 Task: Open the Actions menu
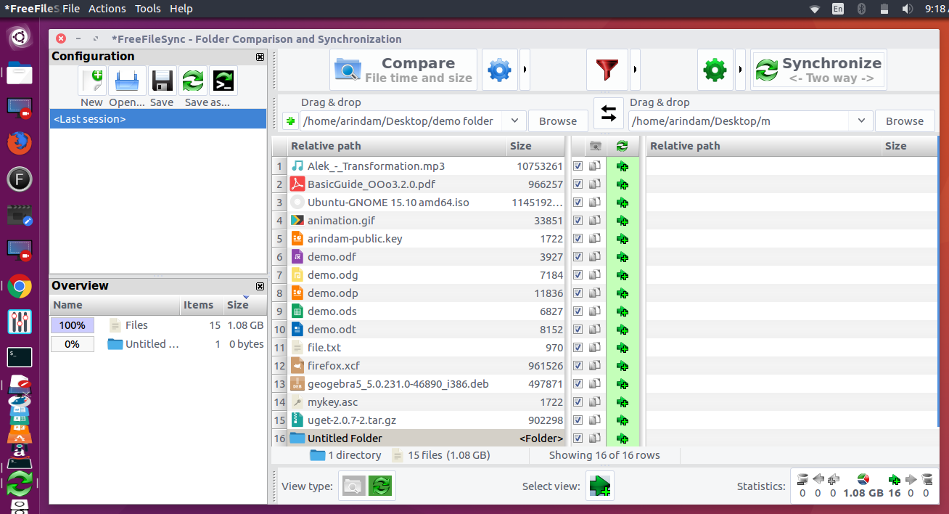[x=107, y=9]
